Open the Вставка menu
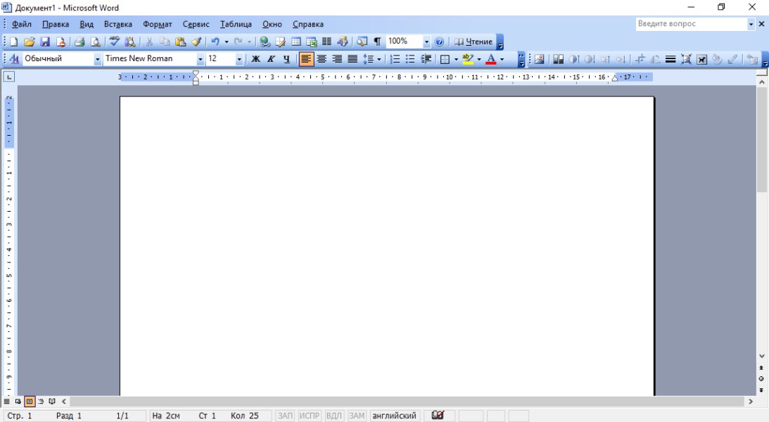769x422 pixels. (x=118, y=24)
